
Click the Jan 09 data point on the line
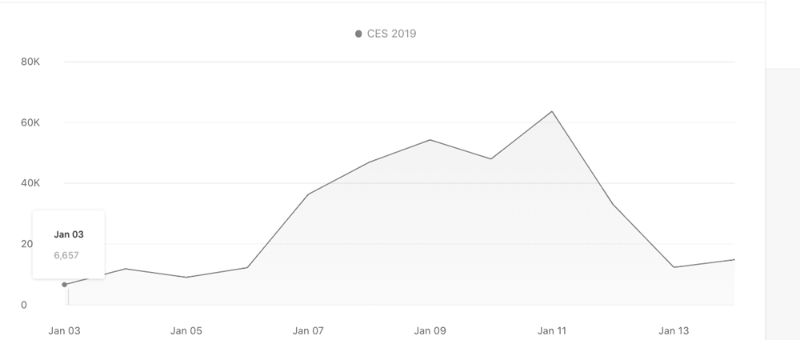pyautogui.click(x=430, y=140)
